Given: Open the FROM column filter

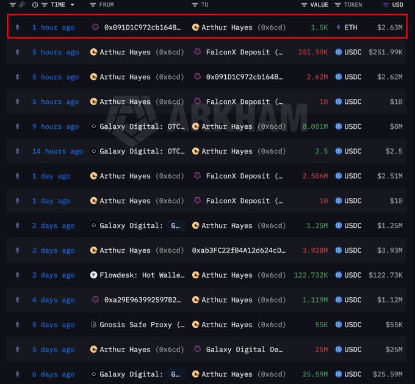Looking at the screenshot, I should pos(93,5).
